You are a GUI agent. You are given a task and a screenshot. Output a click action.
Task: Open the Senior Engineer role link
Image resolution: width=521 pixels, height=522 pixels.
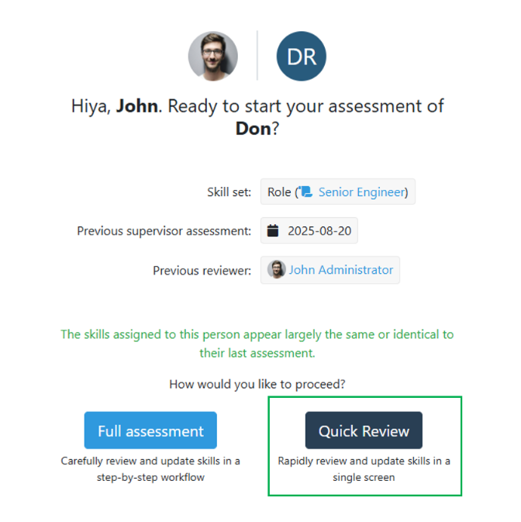click(x=361, y=192)
